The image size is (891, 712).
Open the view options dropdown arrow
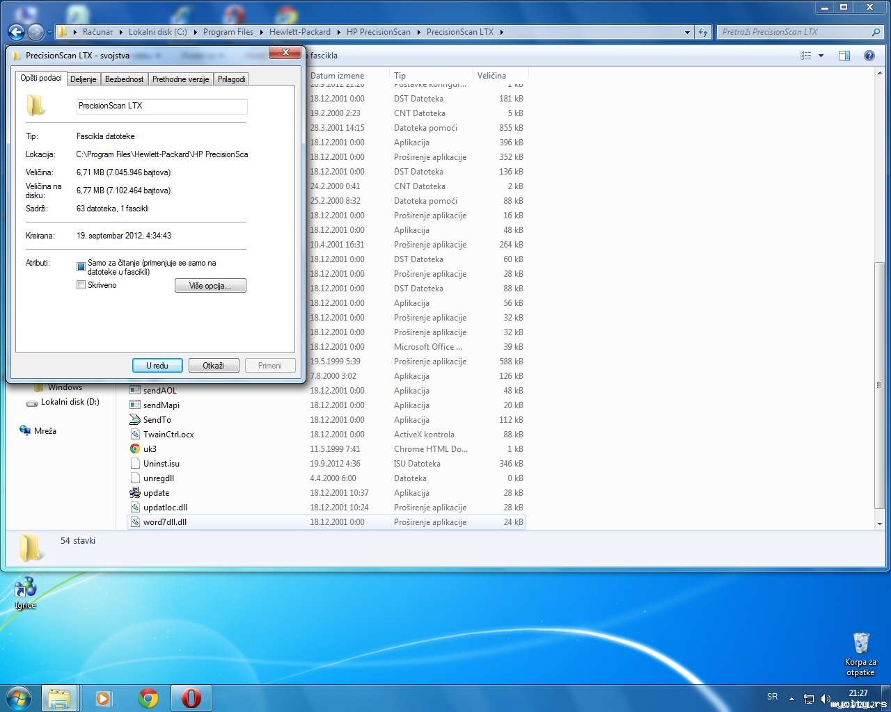(x=821, y=56)
